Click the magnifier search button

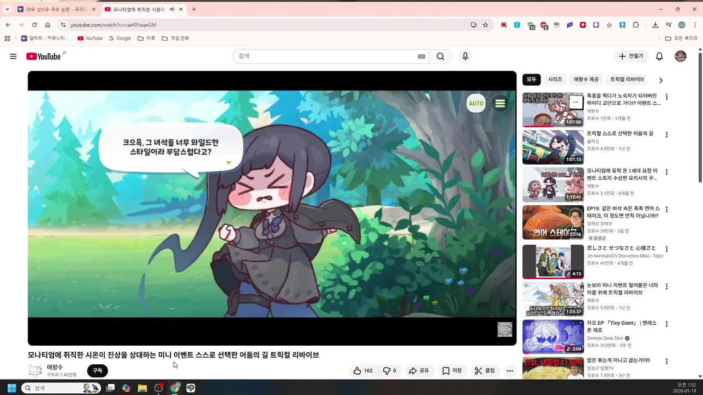pyautogui.click(x=440, y=57)
